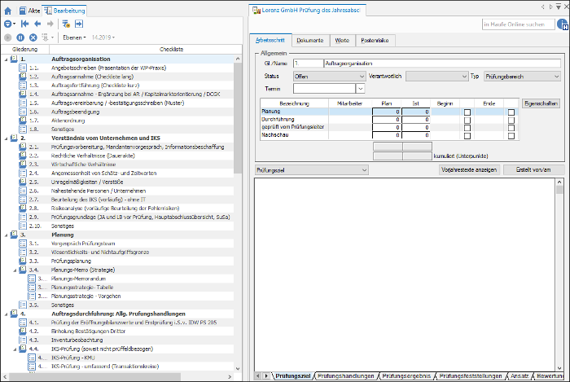Collapse the 3.4. Planungs-Memo tree node

(x=15, y=270)
